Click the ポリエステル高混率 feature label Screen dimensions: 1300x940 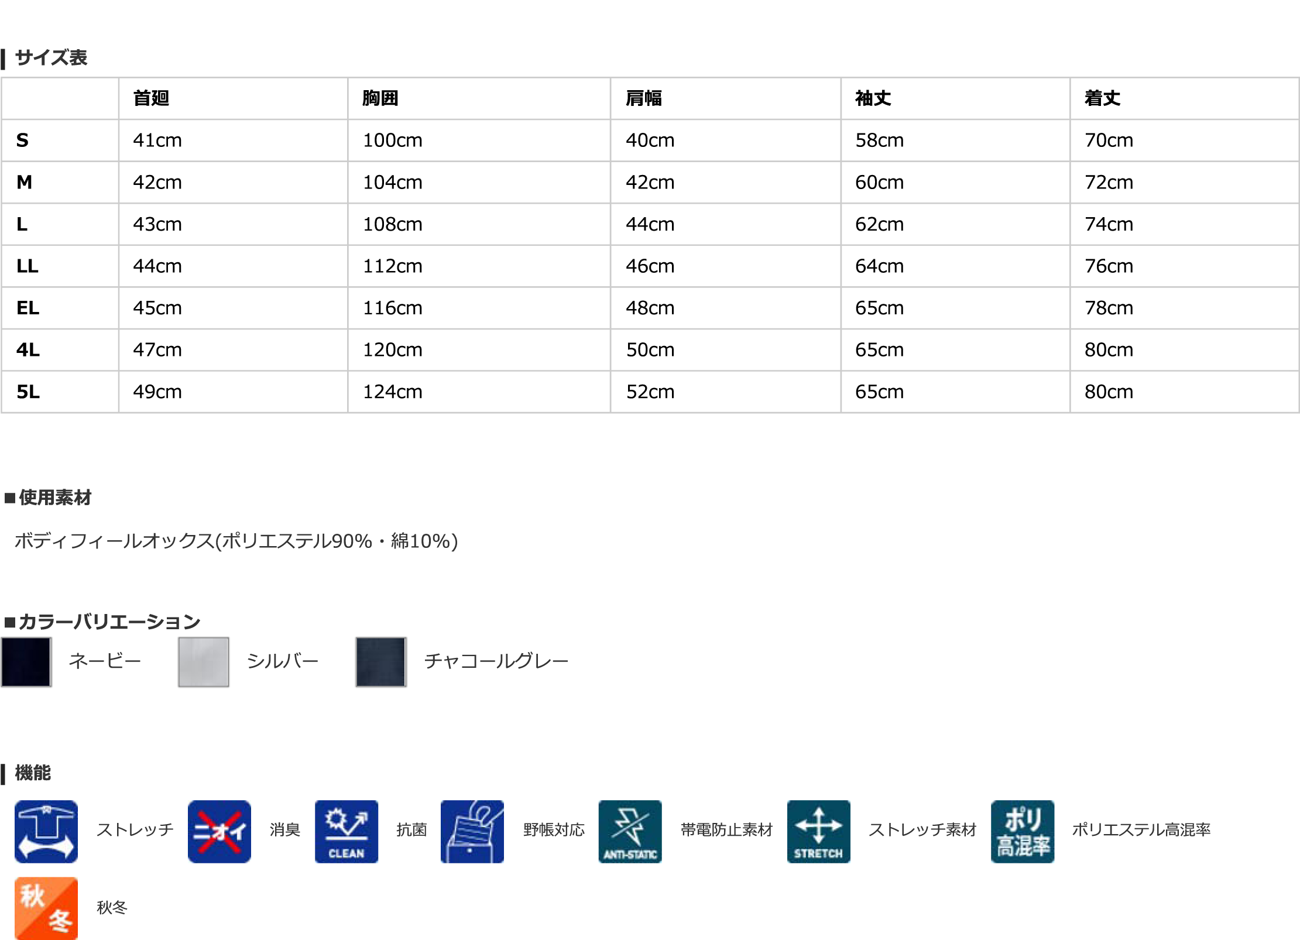[x=1141, y=830]
